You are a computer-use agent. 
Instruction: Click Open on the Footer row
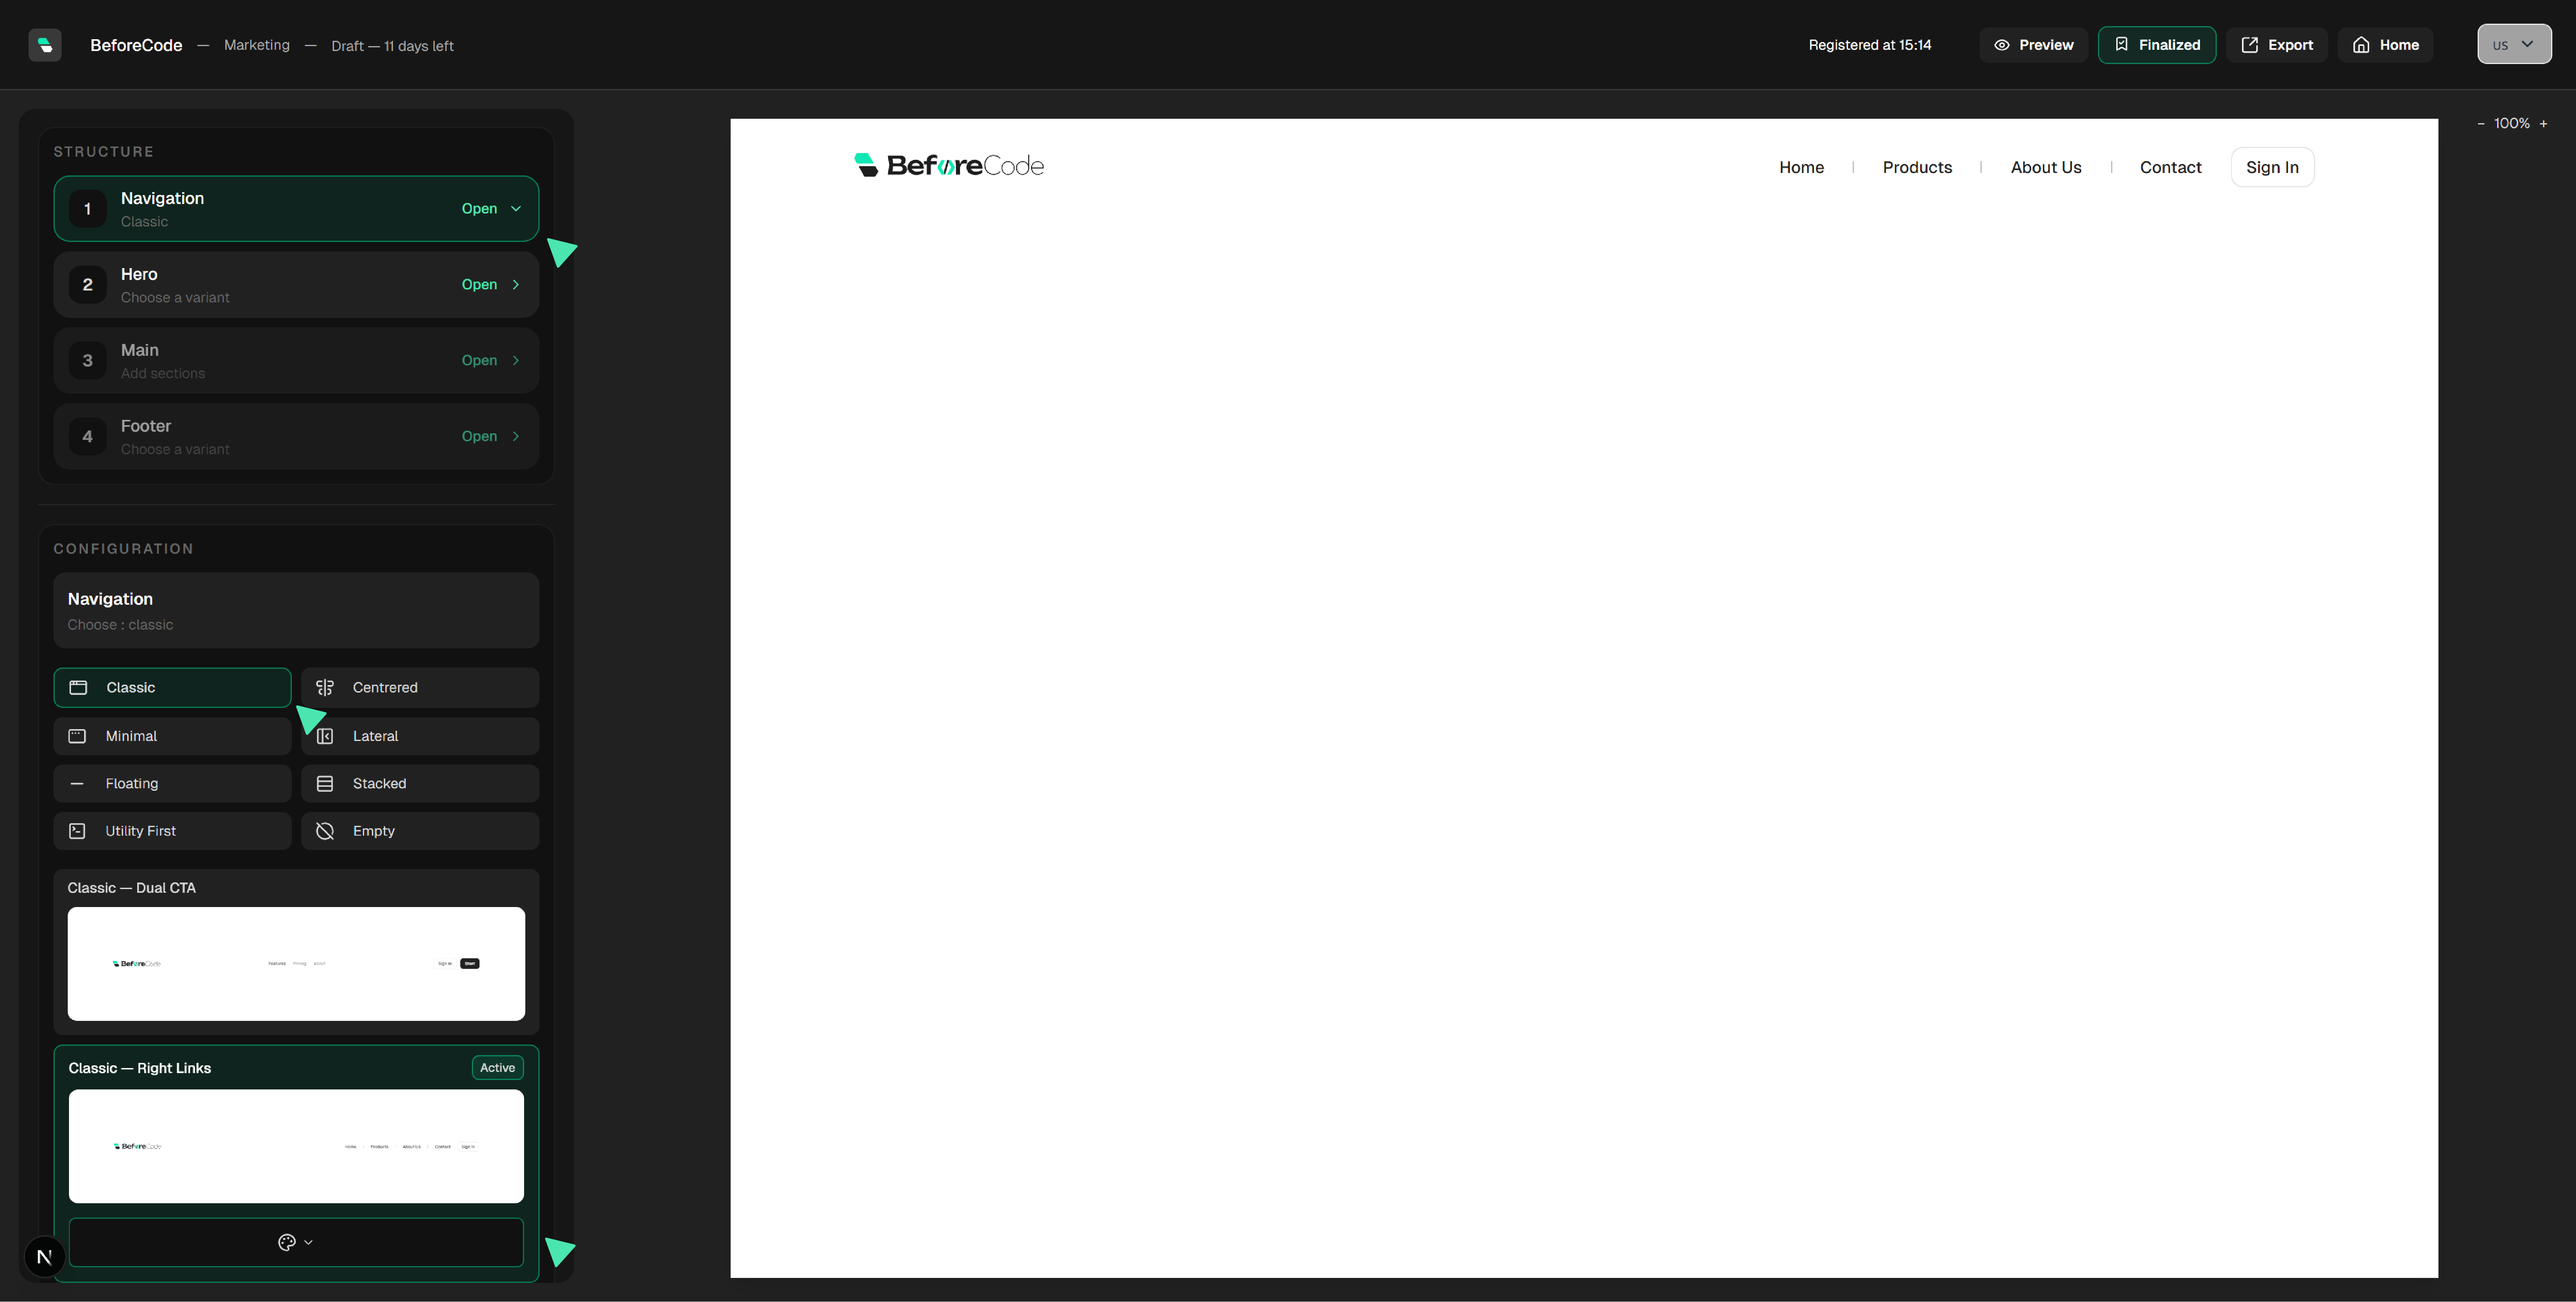click(479, 437)
